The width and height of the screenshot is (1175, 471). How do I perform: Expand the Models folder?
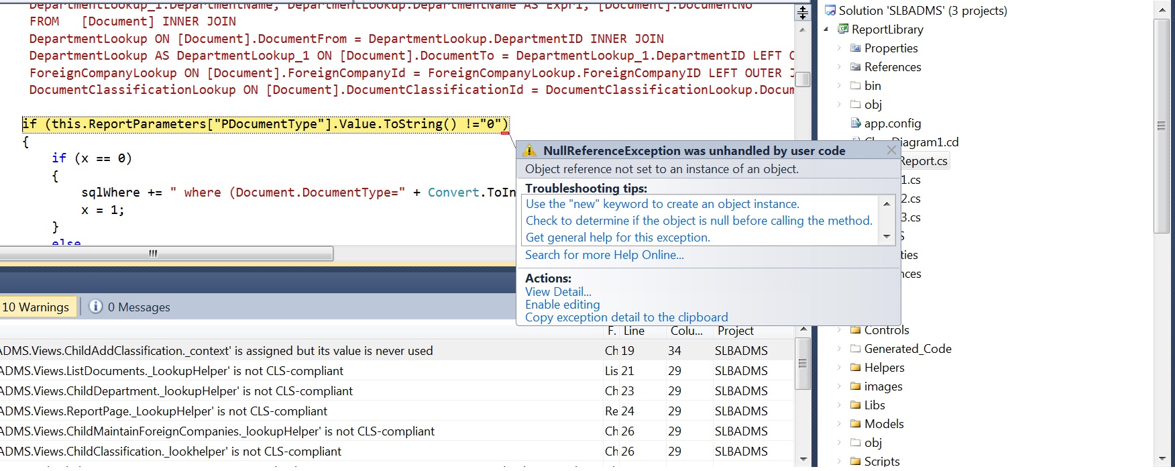click(x=839, y=423)
